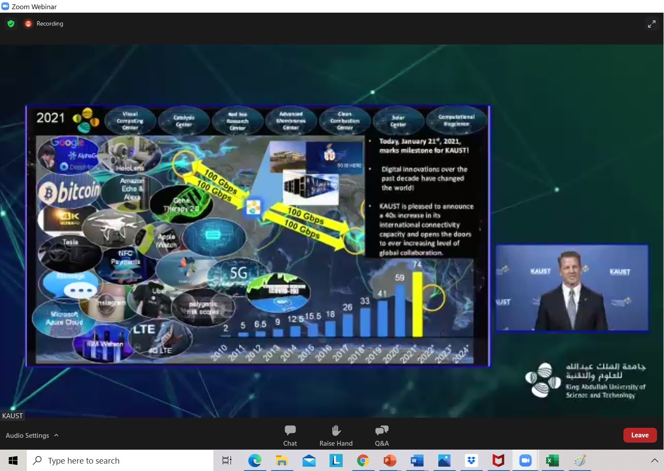Viewport: 664px width, 471px height.
Task: Click the Raise Hand icon
Action: 336,430
